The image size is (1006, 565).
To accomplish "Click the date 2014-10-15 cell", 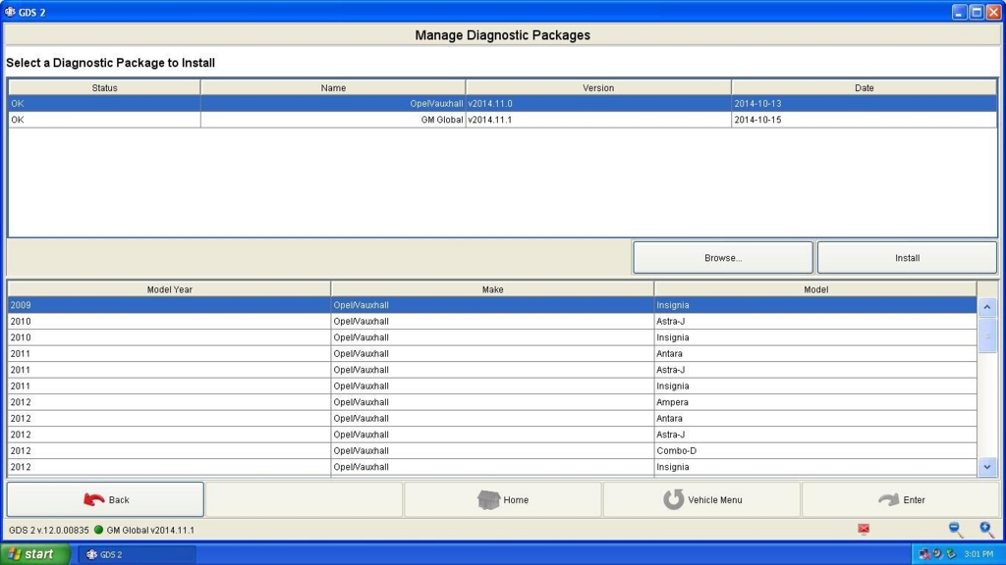I will tap(865, 120).
